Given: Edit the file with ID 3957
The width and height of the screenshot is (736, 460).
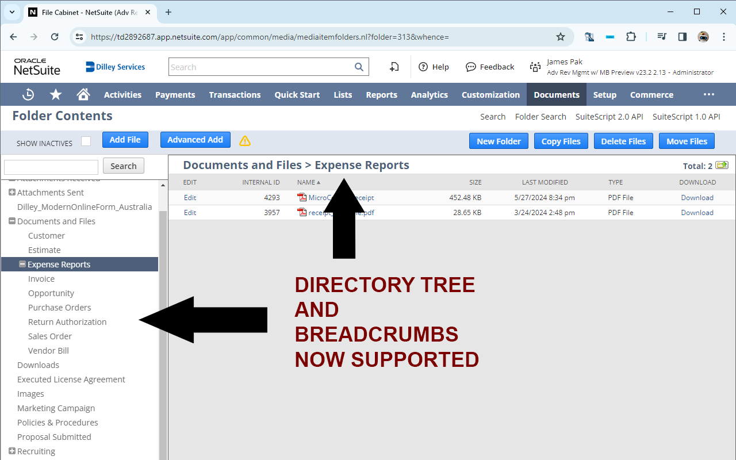Looking at the screenshot, I should coord(190,212).
